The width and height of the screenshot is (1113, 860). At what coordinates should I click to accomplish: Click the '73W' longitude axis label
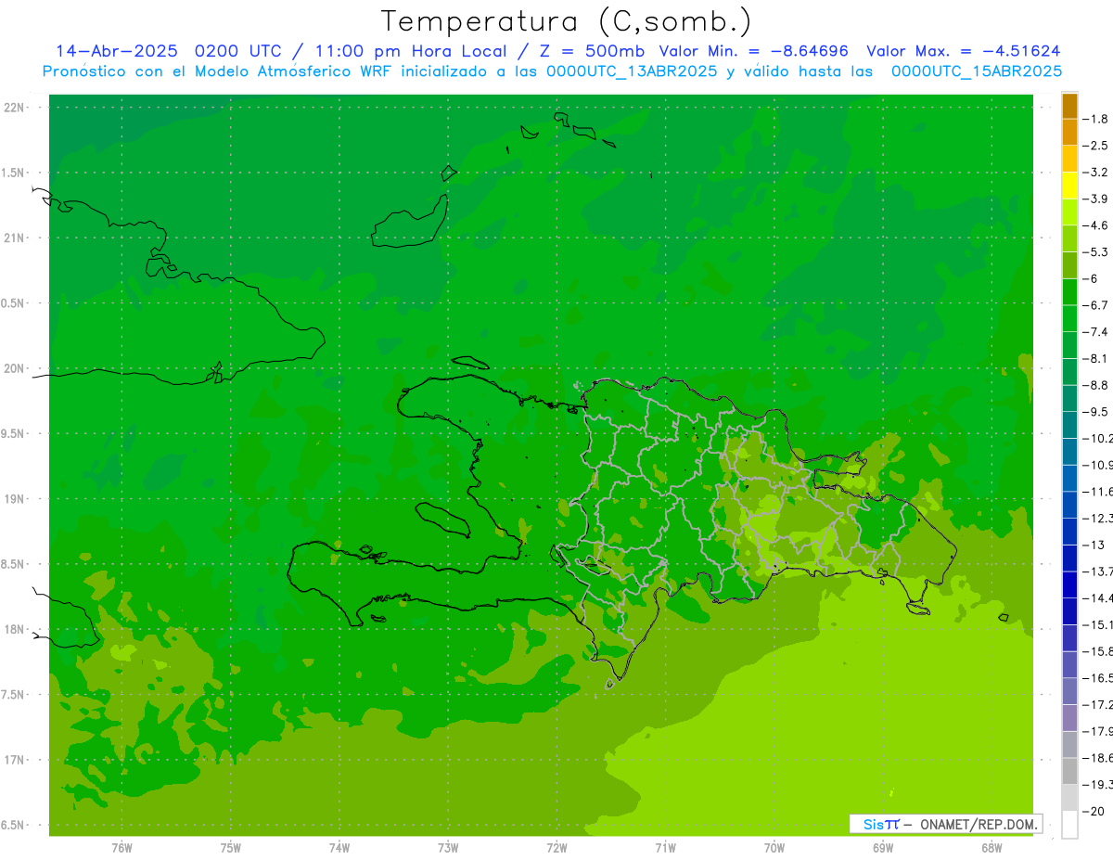tap(448, 847)
